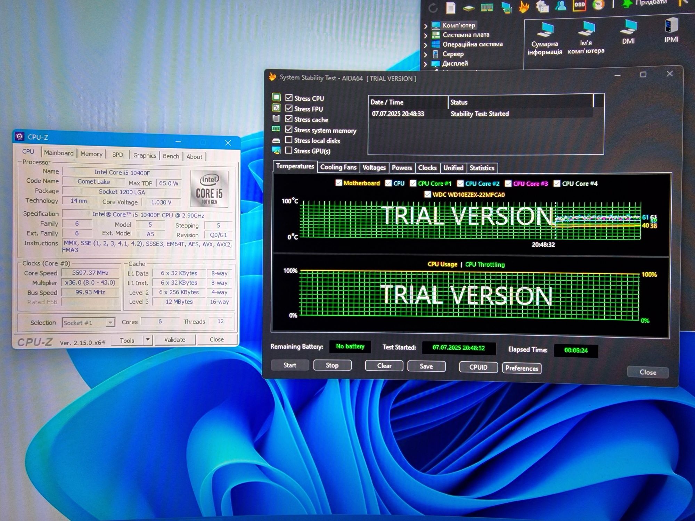
Task: Open the Report icon in AIDA64 toolbar
Action: click(451, 8)
